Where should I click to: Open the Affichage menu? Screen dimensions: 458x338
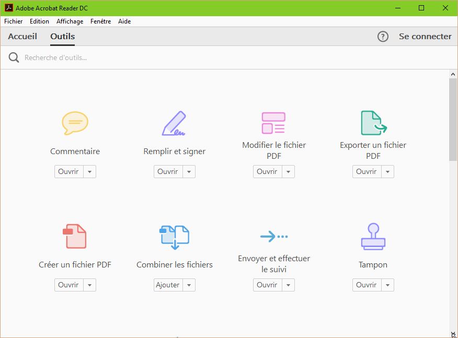coord(70,21)
